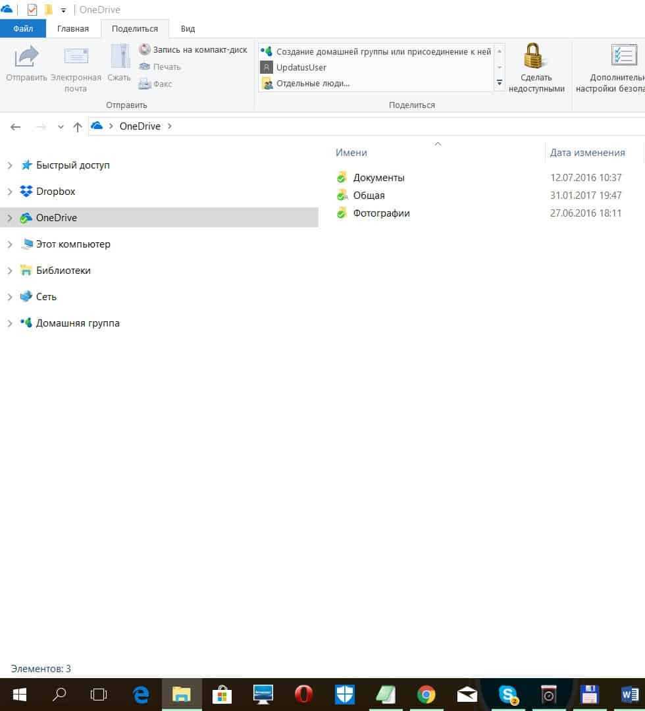Click the address bar cloud icon
The width and height of the screenshot is (645, 711).
point(97,126)
